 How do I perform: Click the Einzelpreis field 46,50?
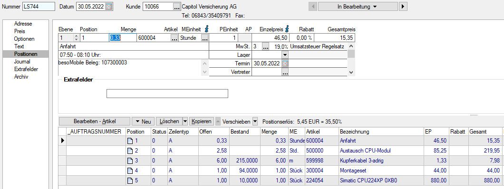tap(270, 38)
